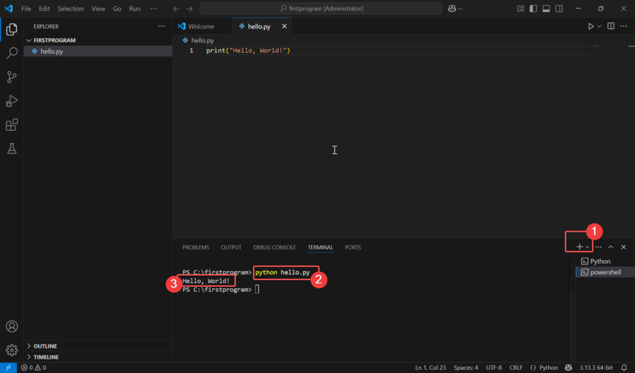Split the editor to the right
Screen dimensions: 635x373
click(x=611, y=26)
